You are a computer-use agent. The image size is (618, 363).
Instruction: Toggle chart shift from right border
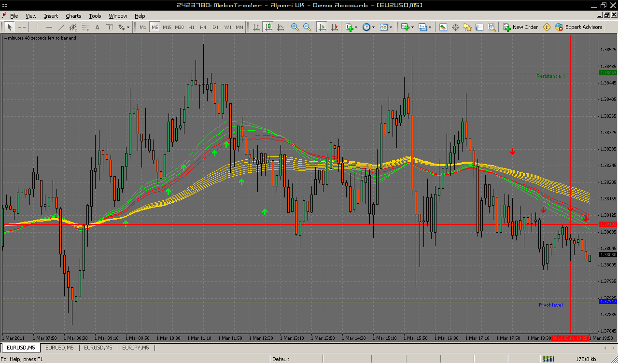[334, 27]
